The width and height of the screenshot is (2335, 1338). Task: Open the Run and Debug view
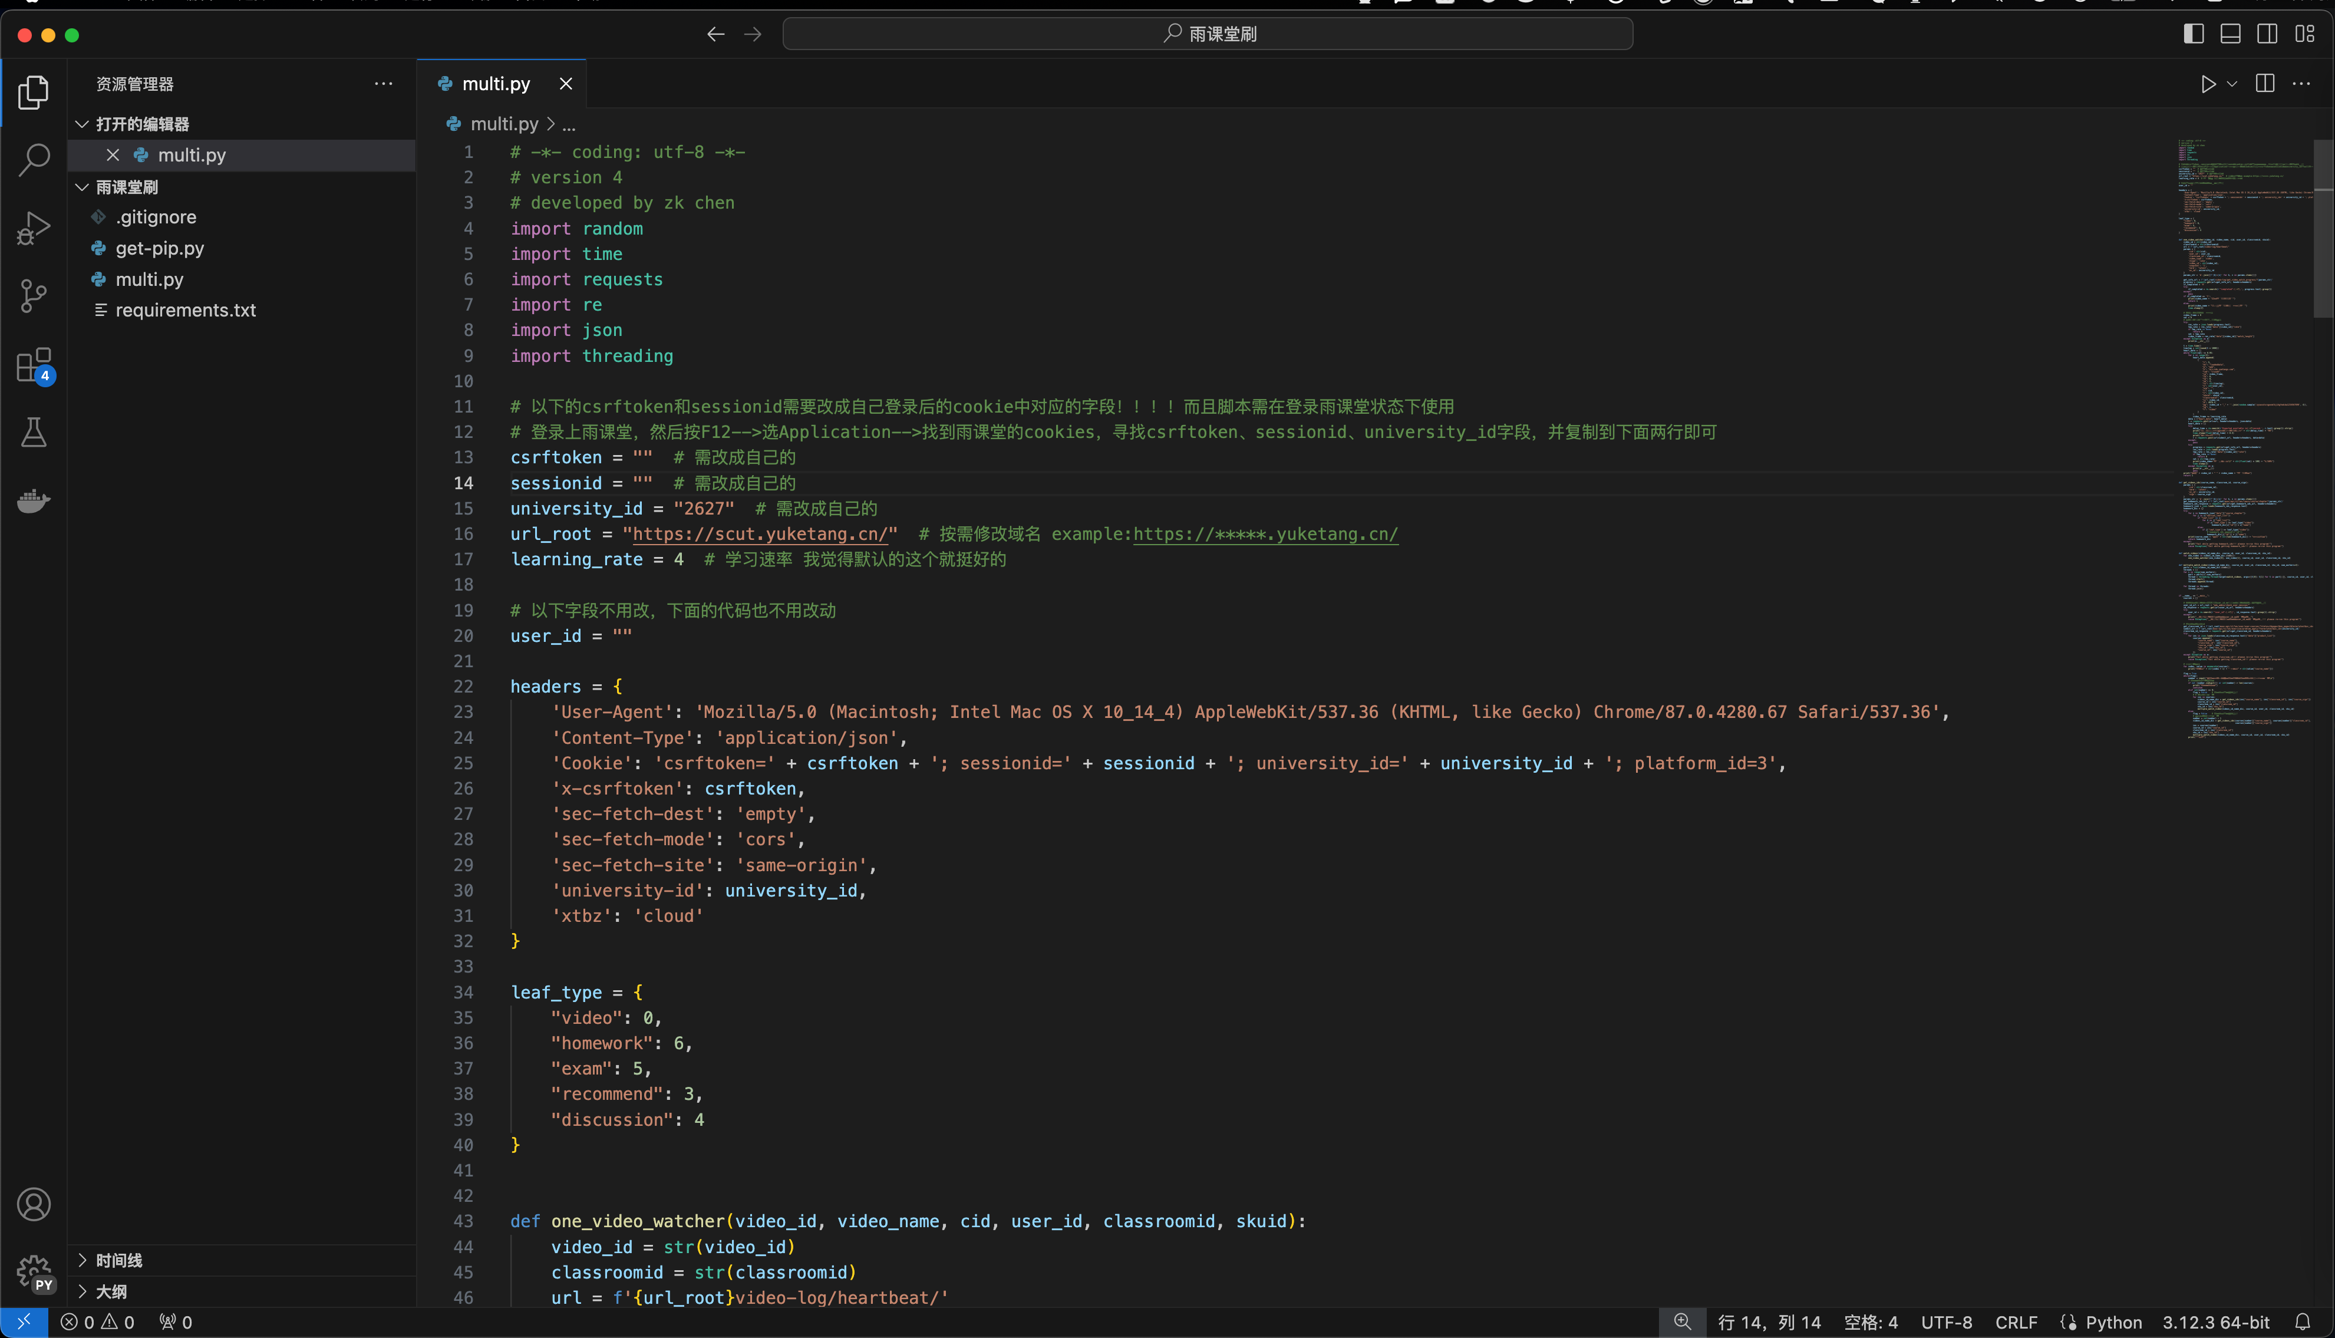[x=34, y=228]
